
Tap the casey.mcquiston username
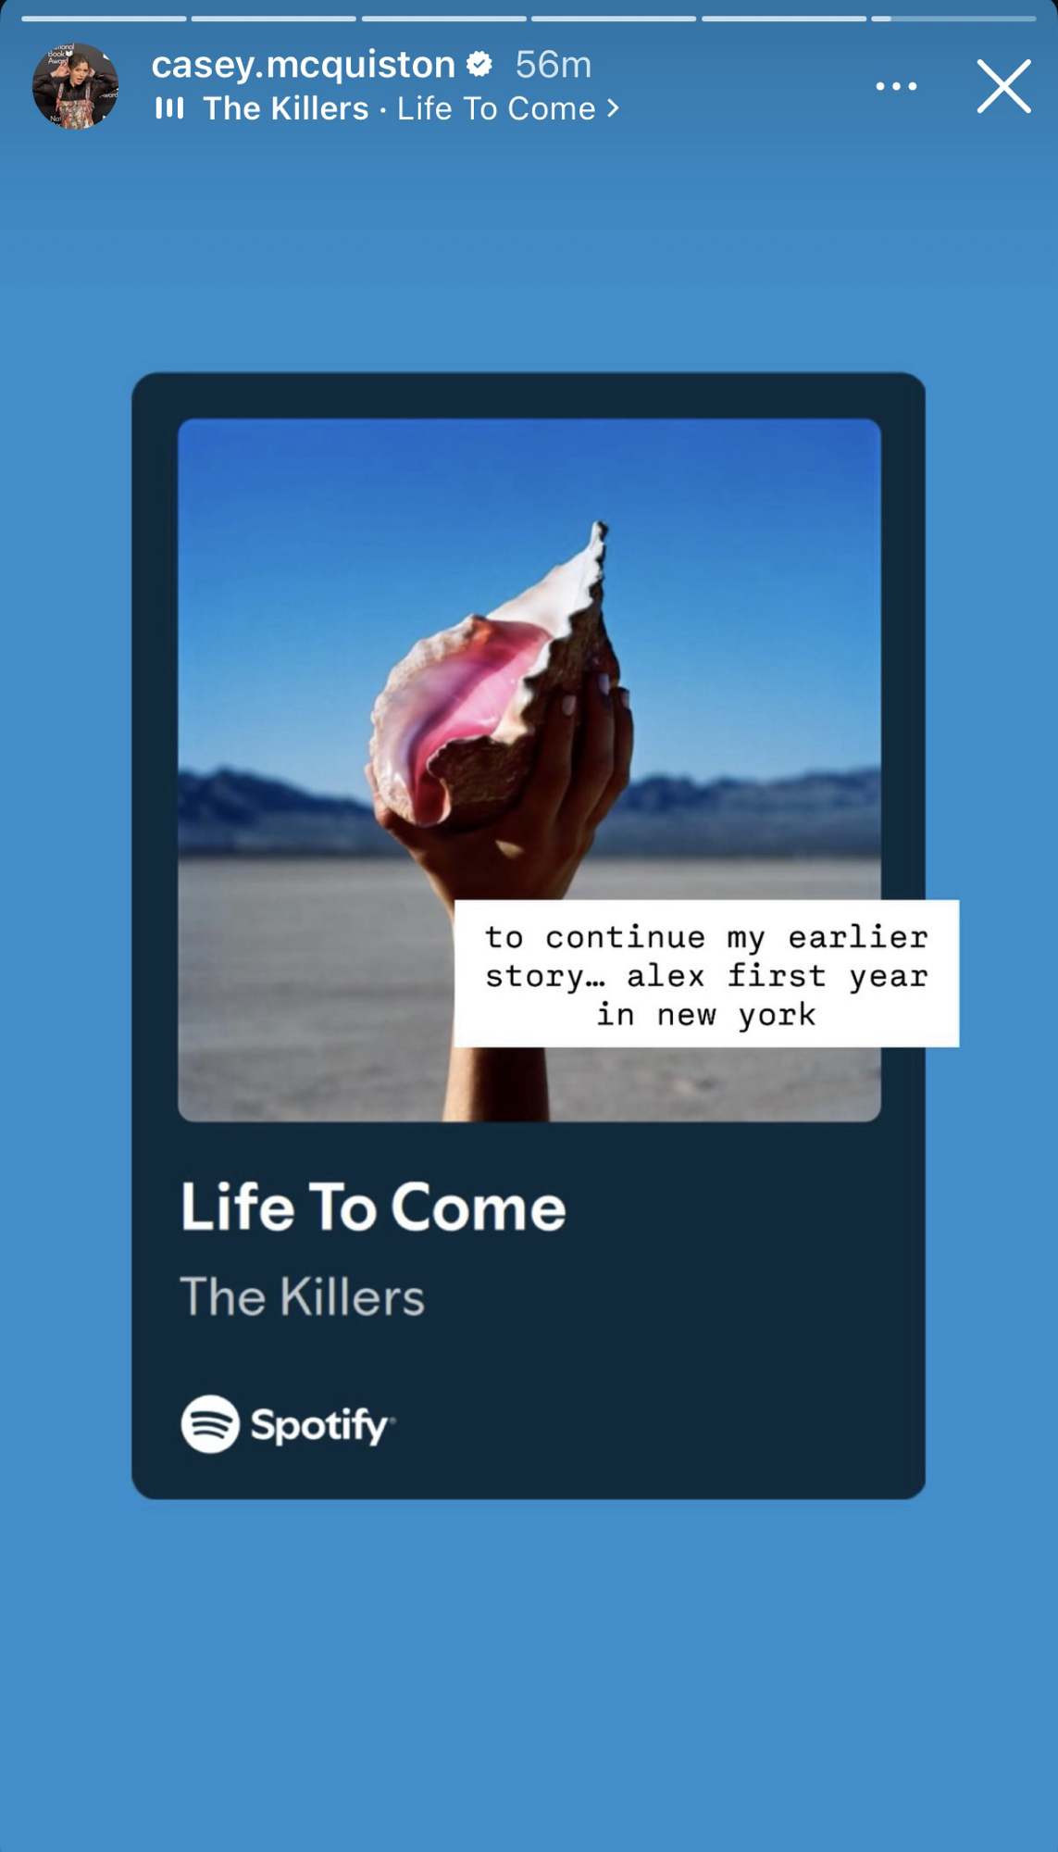pos(303,65)
